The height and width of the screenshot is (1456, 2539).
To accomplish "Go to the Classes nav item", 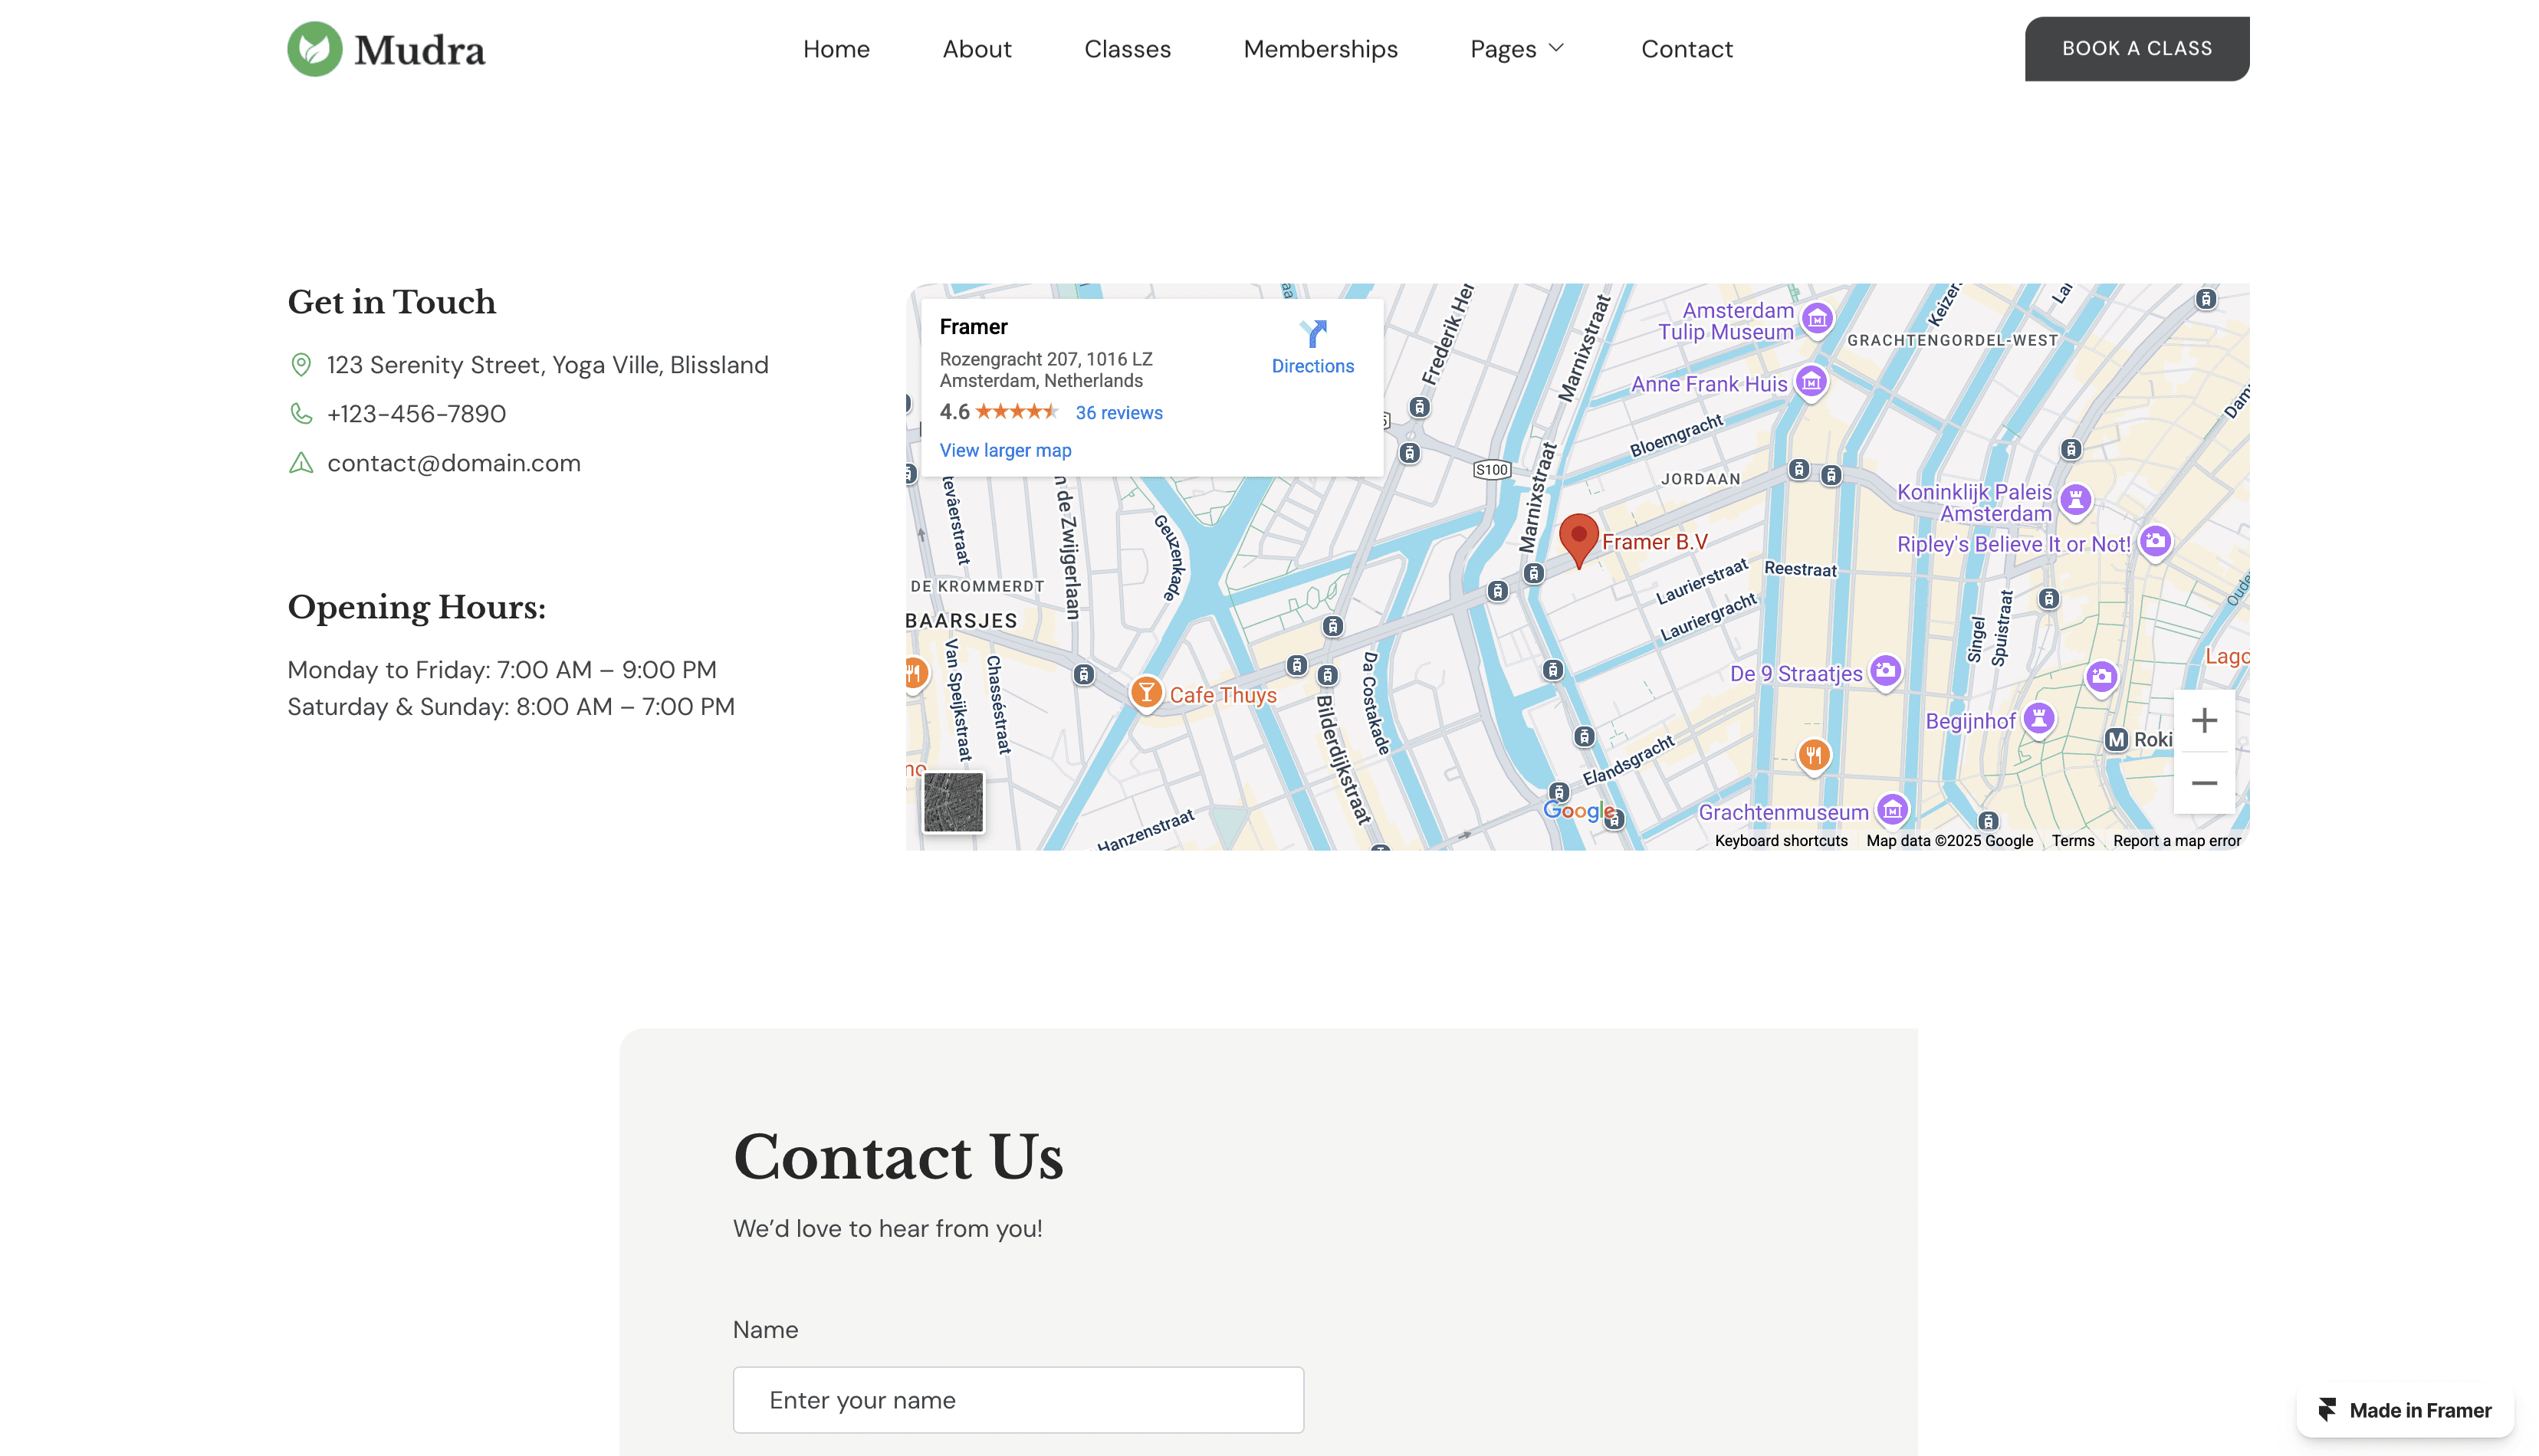I will pos(1126,49).
